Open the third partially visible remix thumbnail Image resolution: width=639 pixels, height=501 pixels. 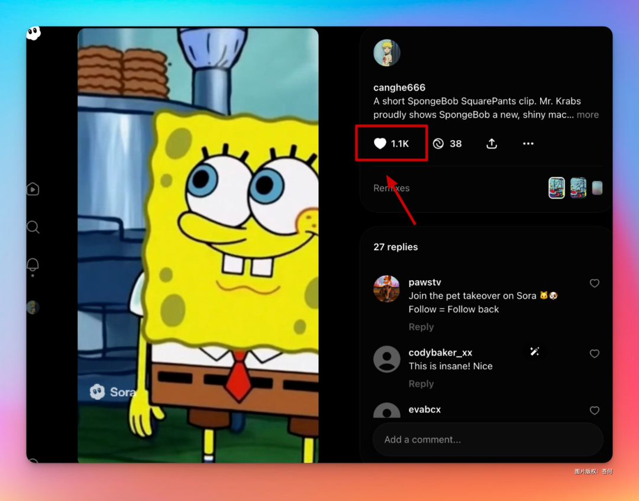(597, 188)
